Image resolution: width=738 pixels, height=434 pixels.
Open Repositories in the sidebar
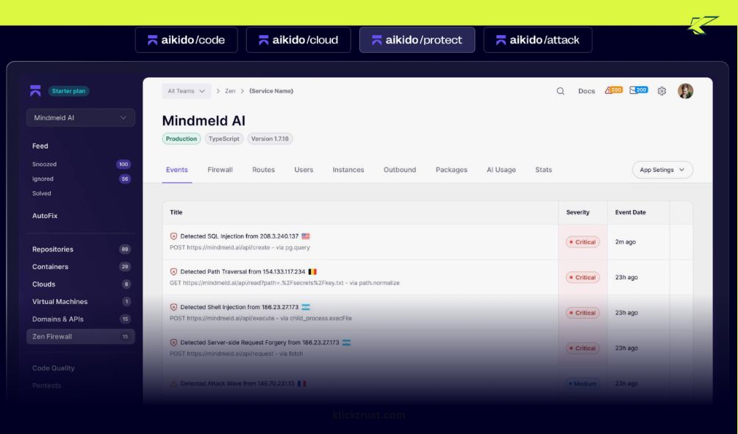[53, 249]
